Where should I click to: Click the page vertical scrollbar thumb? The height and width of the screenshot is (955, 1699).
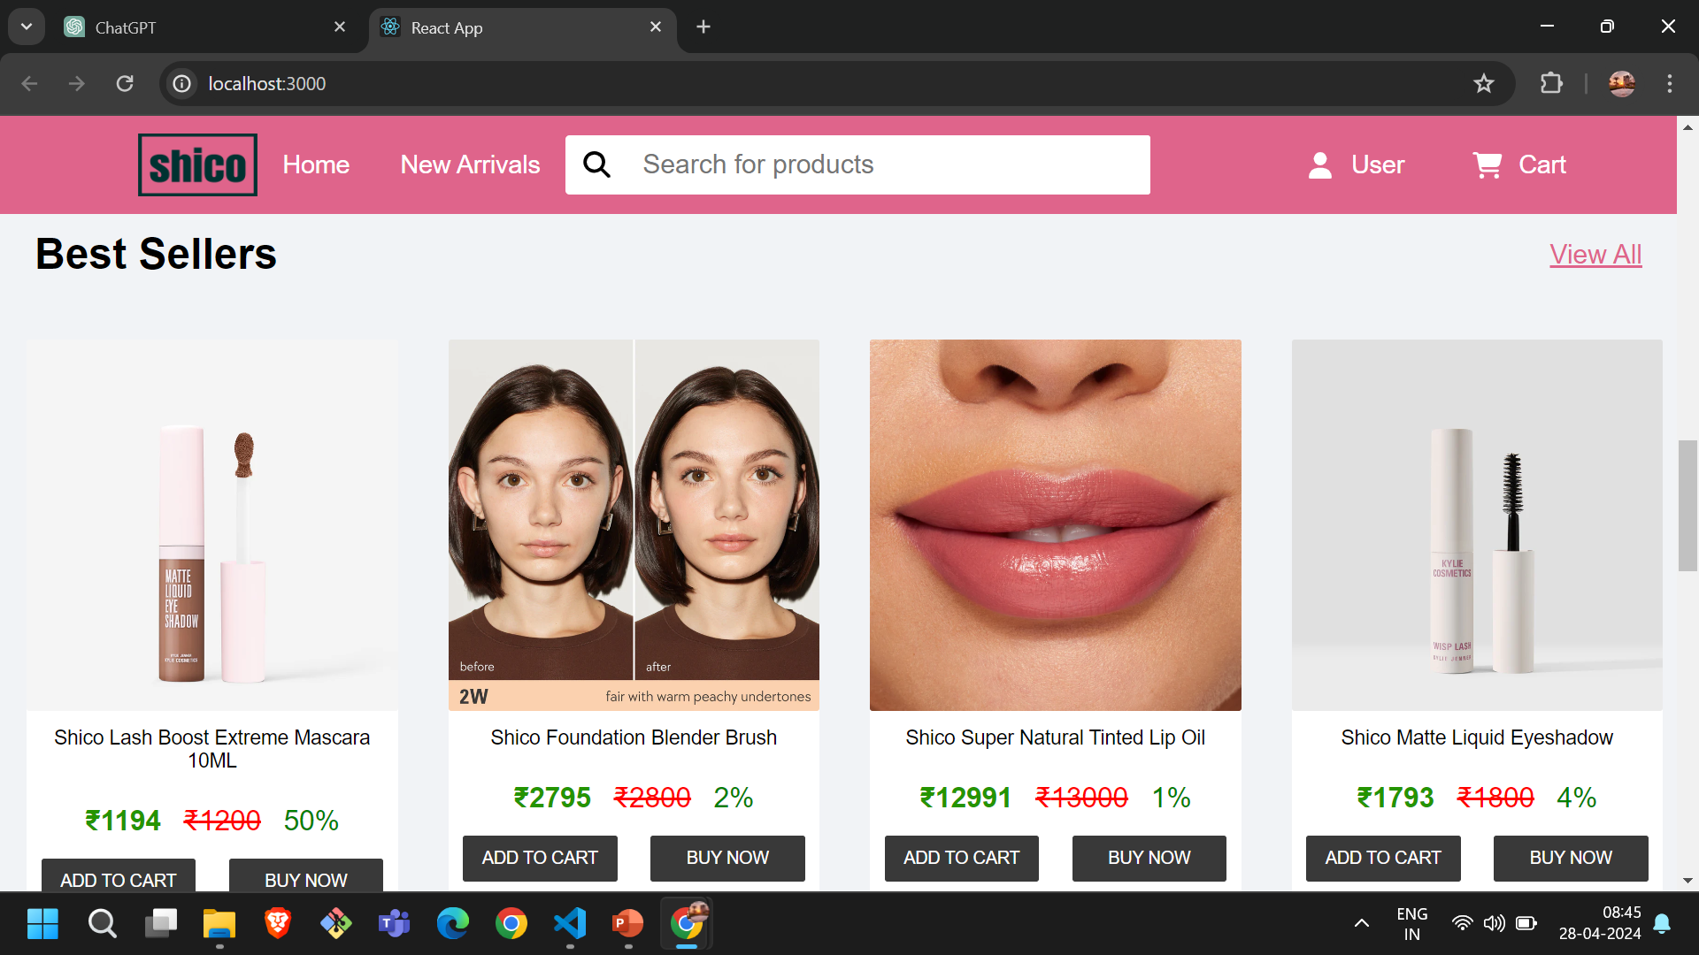(1687, 505)
